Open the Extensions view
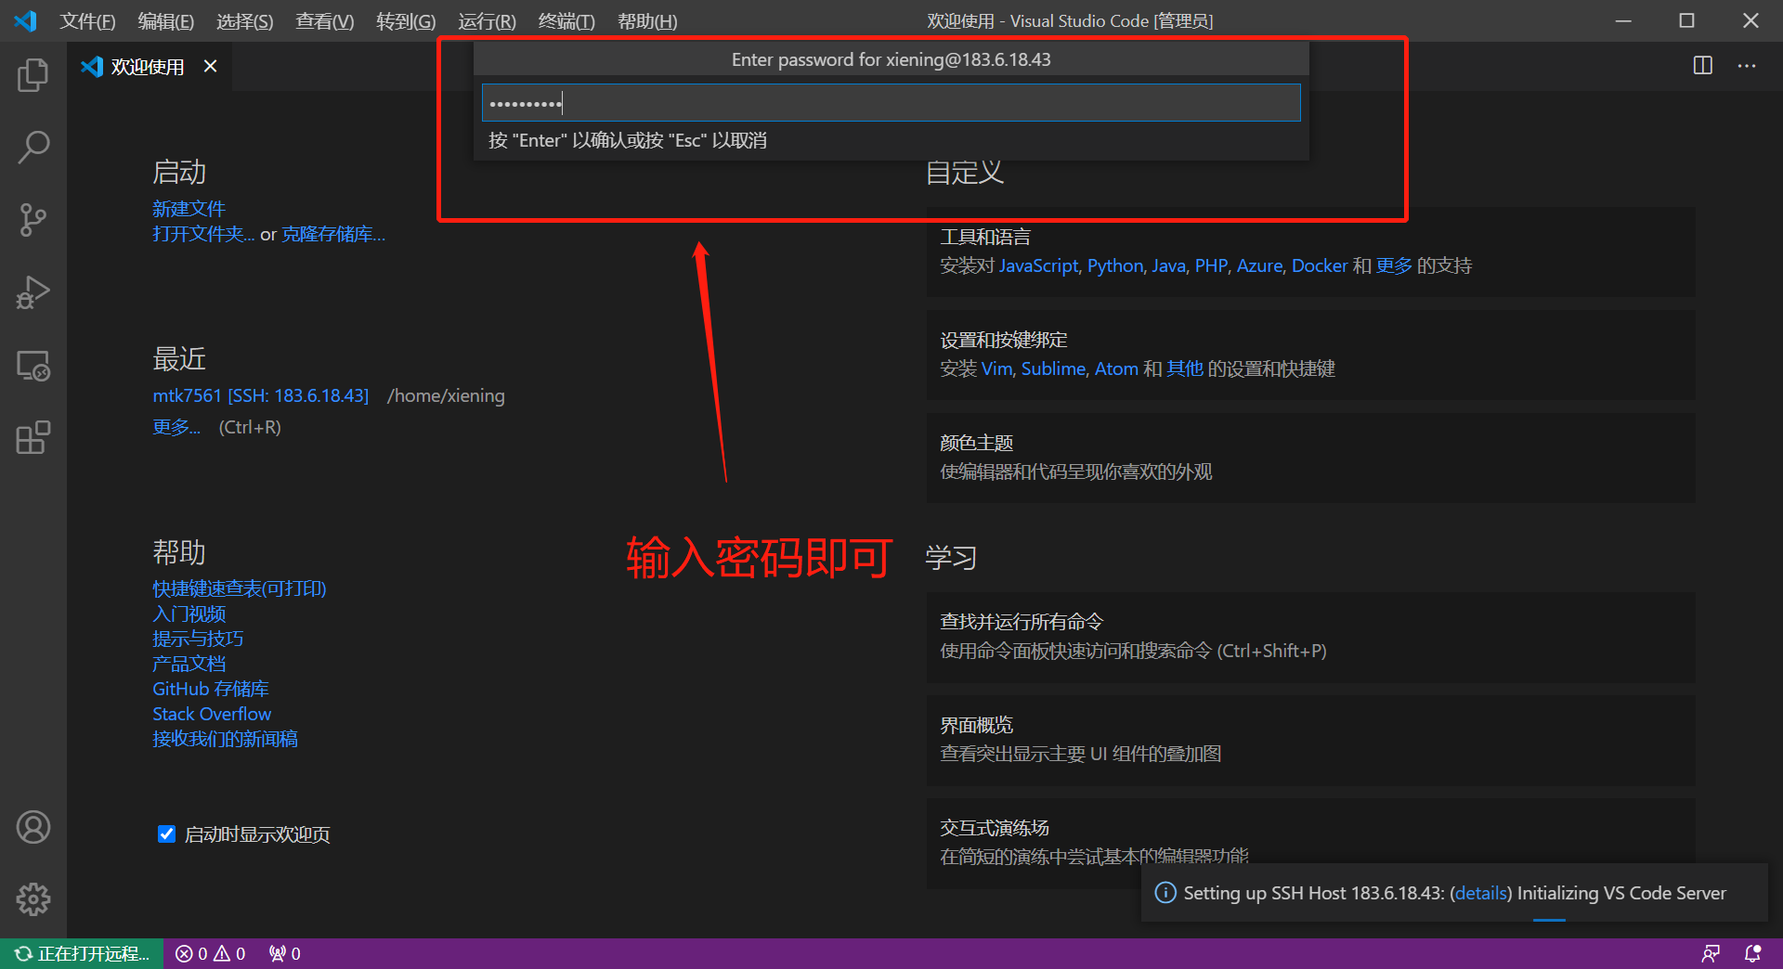Screen dimensions: 1783x969 click(33, 437)
